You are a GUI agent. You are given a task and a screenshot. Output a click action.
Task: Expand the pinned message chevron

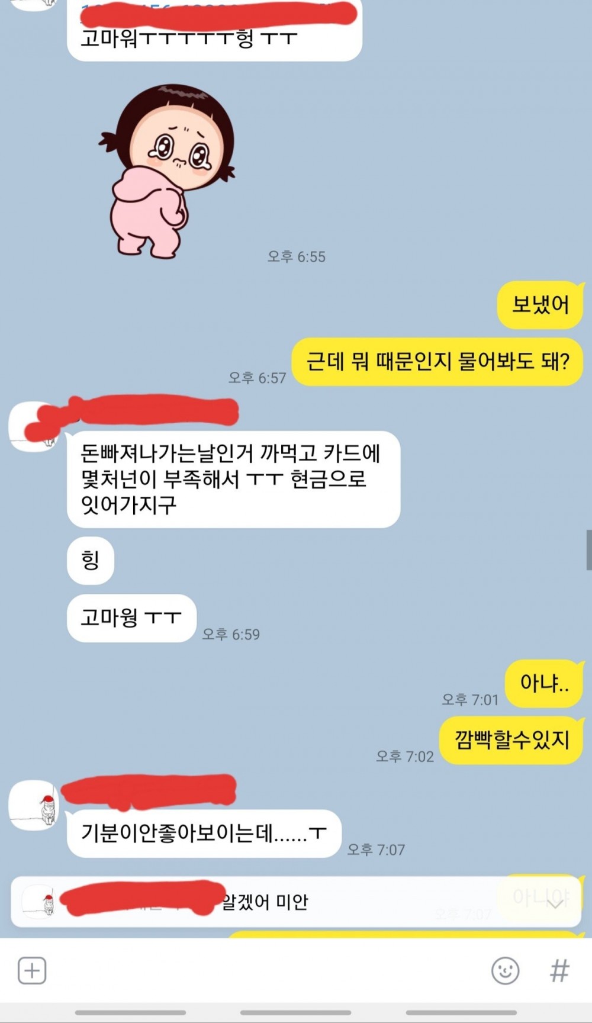tap(555, 903)
